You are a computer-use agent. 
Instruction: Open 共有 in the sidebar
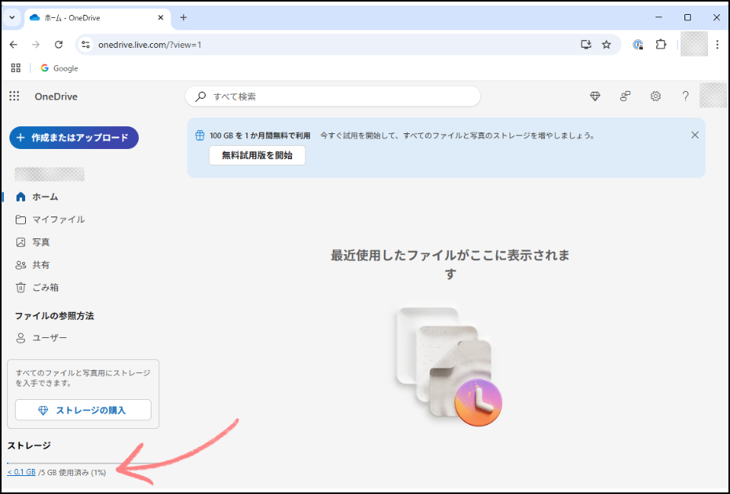point(33,265)
